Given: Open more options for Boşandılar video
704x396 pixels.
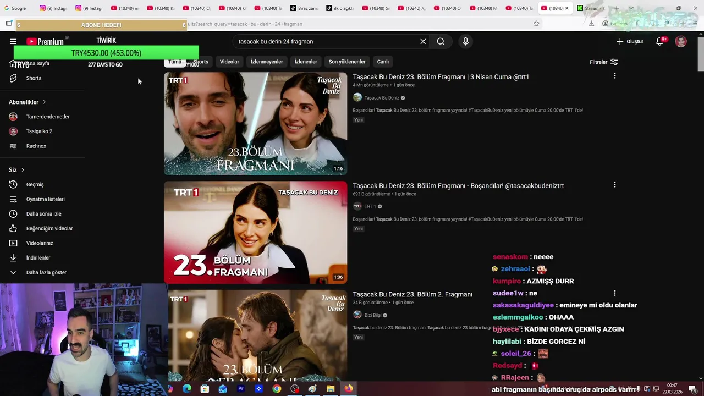Looking at the screenshot, I should pos(614,185).
